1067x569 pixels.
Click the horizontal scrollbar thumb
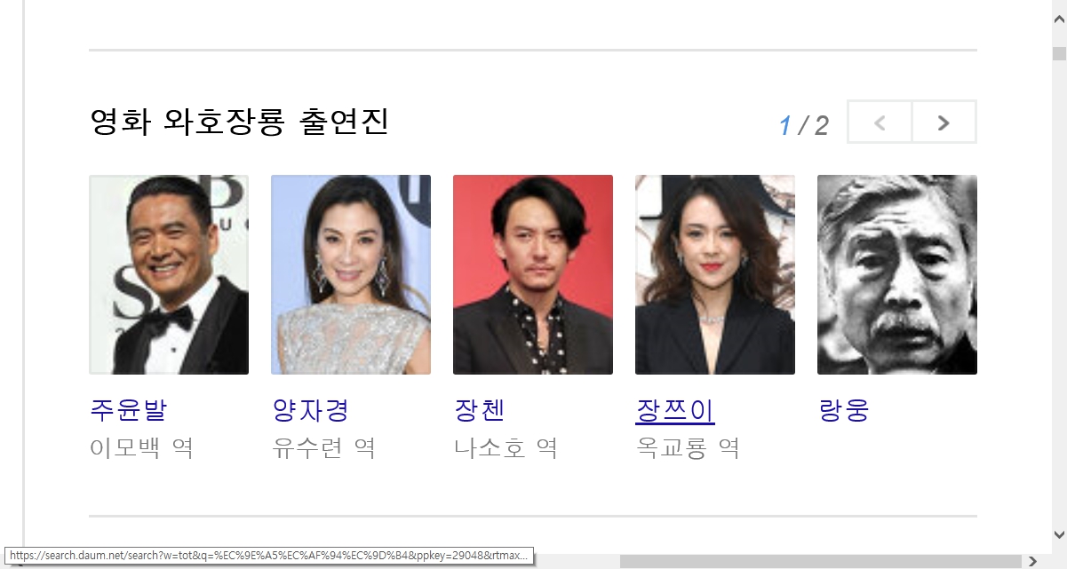tap(819, 561)
